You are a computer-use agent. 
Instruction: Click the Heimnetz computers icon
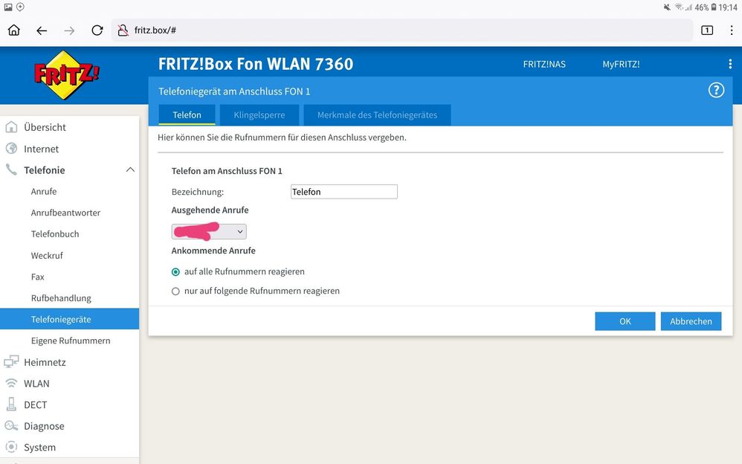11,361
